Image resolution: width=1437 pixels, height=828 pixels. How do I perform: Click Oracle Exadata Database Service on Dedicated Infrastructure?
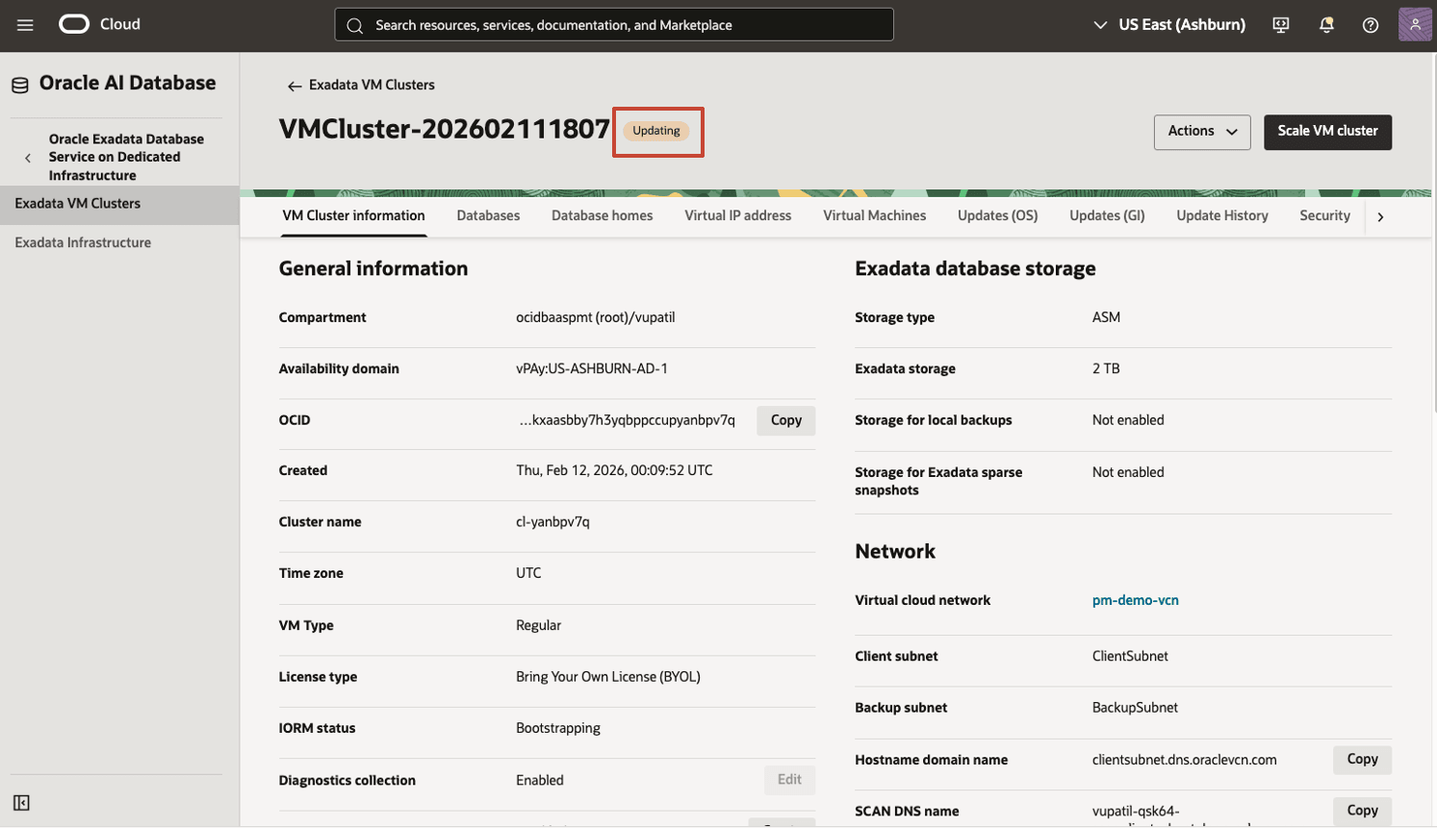point(126,157)
